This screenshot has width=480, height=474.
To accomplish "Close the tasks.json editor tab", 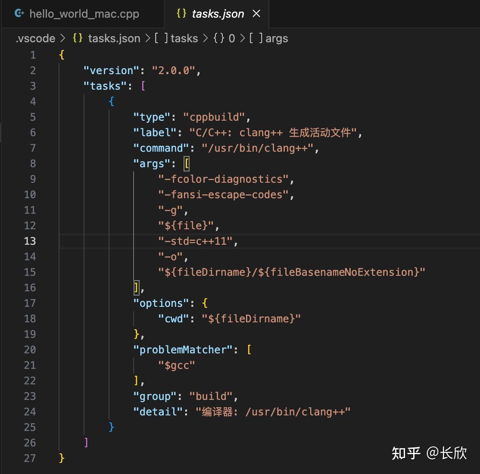I will 256,13.
